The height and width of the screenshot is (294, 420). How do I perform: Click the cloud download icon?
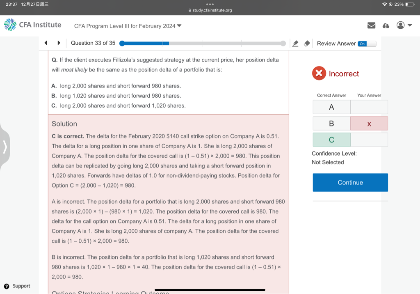[386, 25]
